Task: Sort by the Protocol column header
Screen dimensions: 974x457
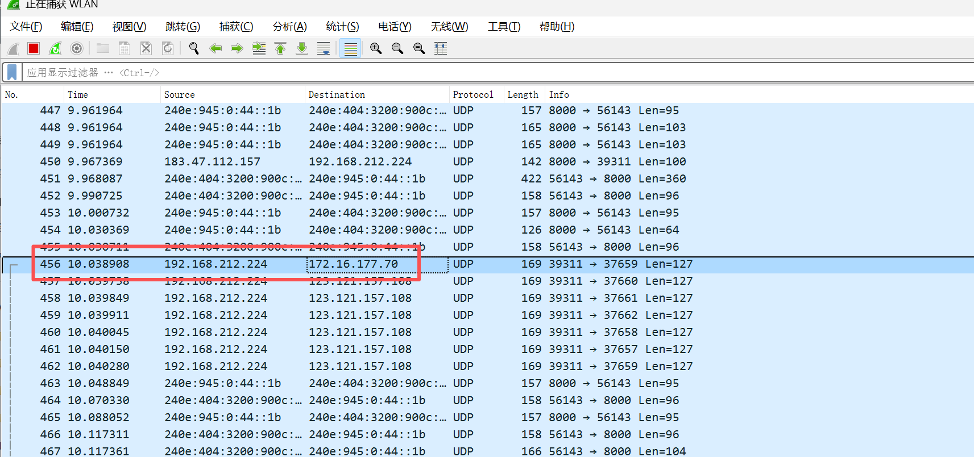Action: (476, 94)
